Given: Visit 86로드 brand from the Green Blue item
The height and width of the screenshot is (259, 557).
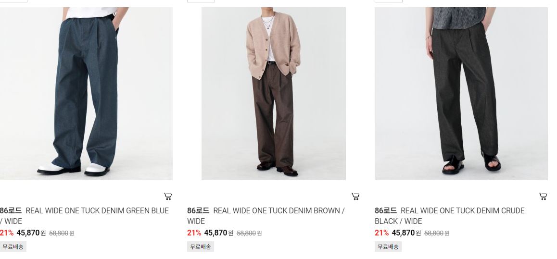Looking at the screenshot, I should pos(11,211).
